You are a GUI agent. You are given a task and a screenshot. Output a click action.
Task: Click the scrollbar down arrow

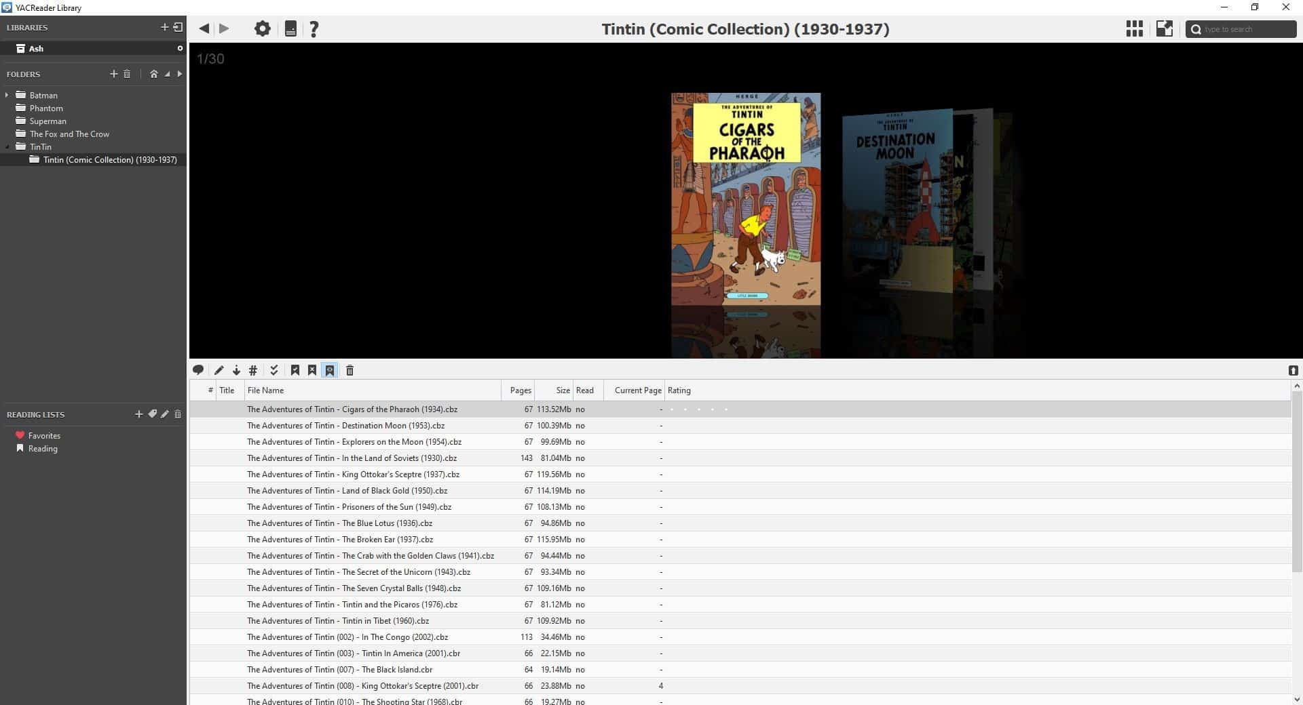[x=1297, y=699]
